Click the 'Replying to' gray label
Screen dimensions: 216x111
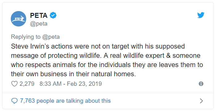coord(26,37)
